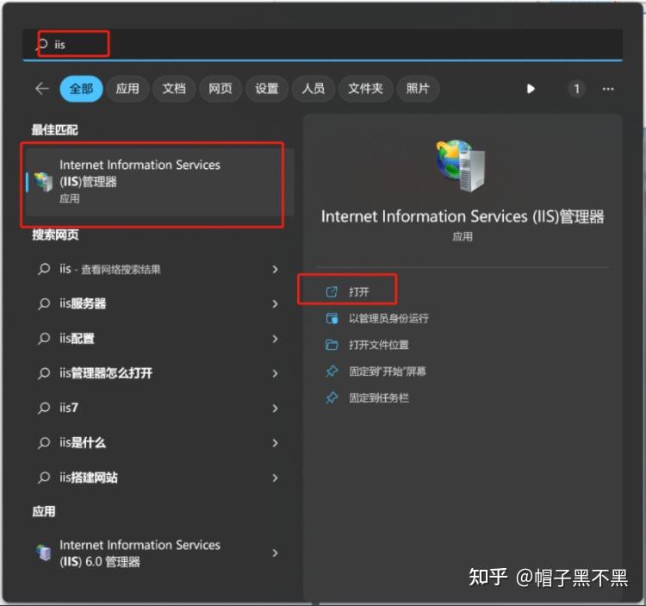Switch to the 应用 filter tab
Image resolution: width=646 pixels, height=606 pixels.
coord(127,89)
